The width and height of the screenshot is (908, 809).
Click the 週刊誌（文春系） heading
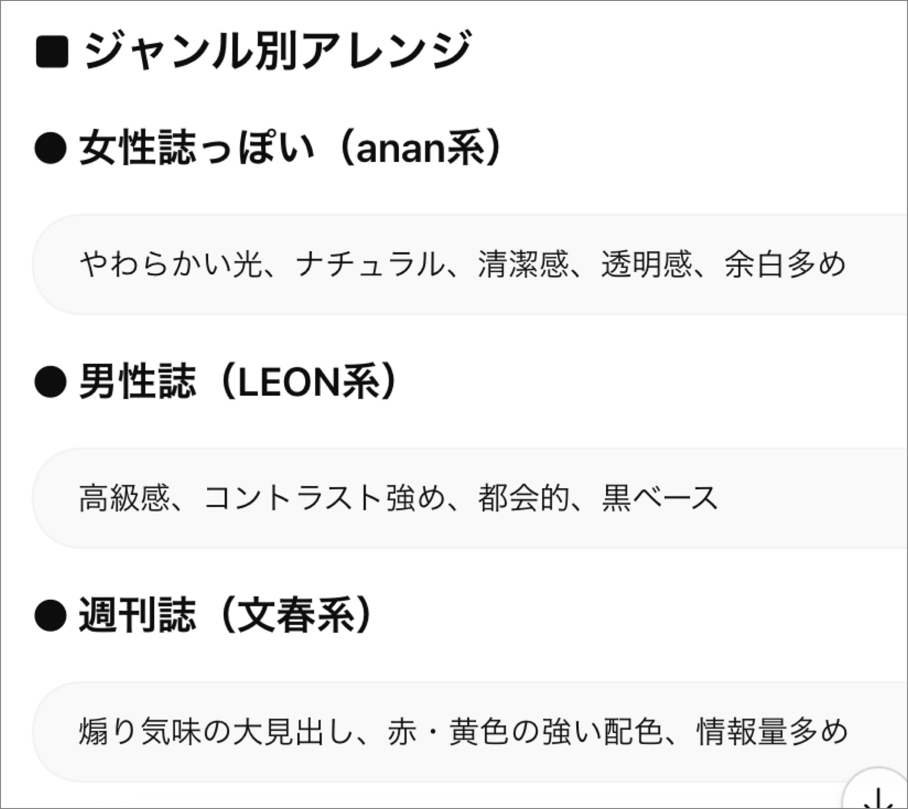(x=226, y=615)
